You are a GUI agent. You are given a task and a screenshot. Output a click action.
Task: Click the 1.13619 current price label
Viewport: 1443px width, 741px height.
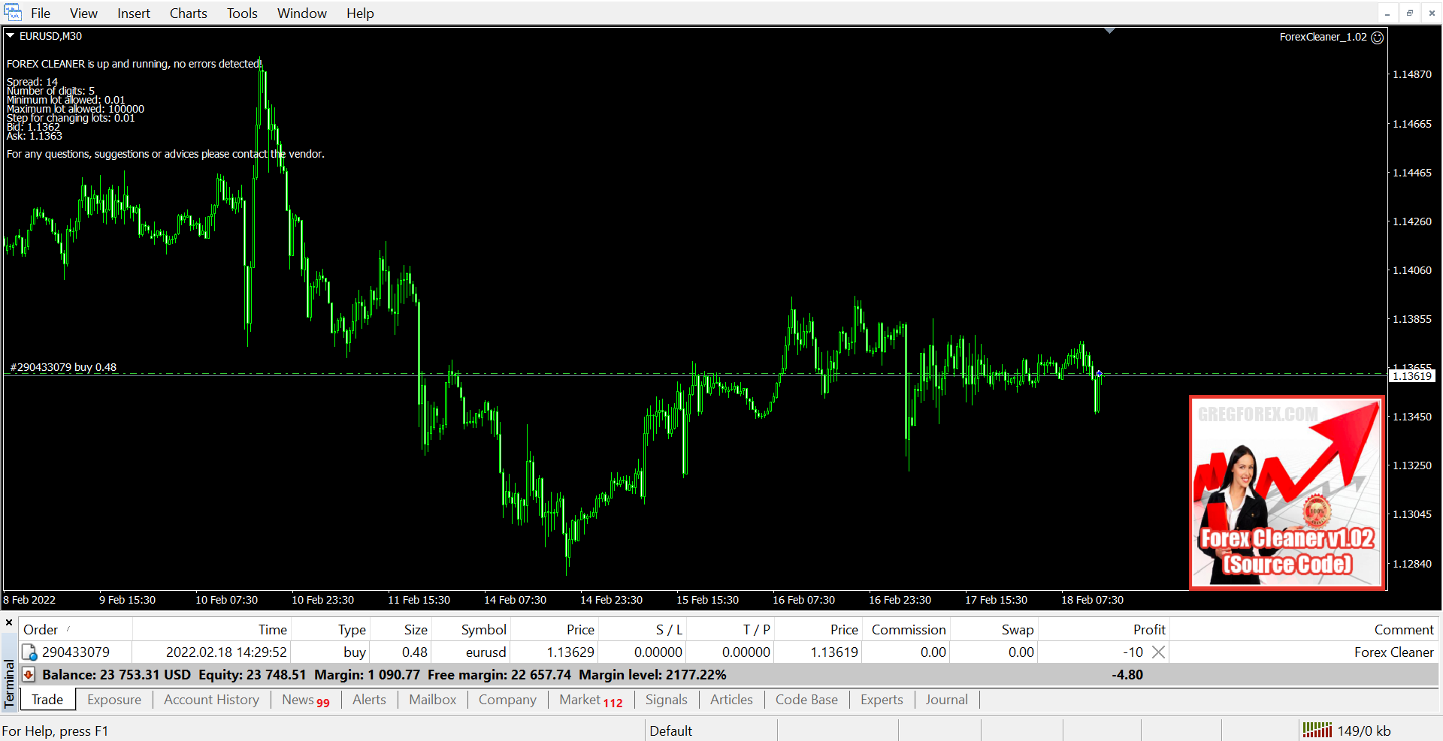click(1412, 376)
